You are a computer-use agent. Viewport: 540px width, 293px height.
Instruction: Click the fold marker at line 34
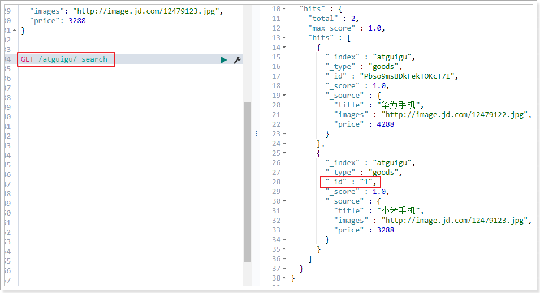click(x=284, y=240)
